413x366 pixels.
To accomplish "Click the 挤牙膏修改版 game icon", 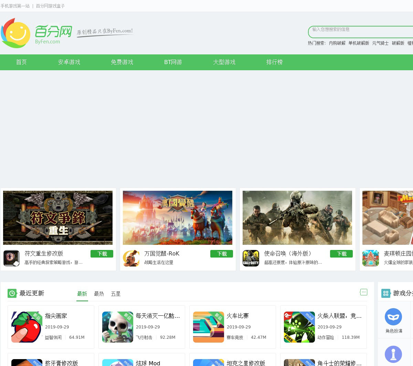I will point(27,363).
